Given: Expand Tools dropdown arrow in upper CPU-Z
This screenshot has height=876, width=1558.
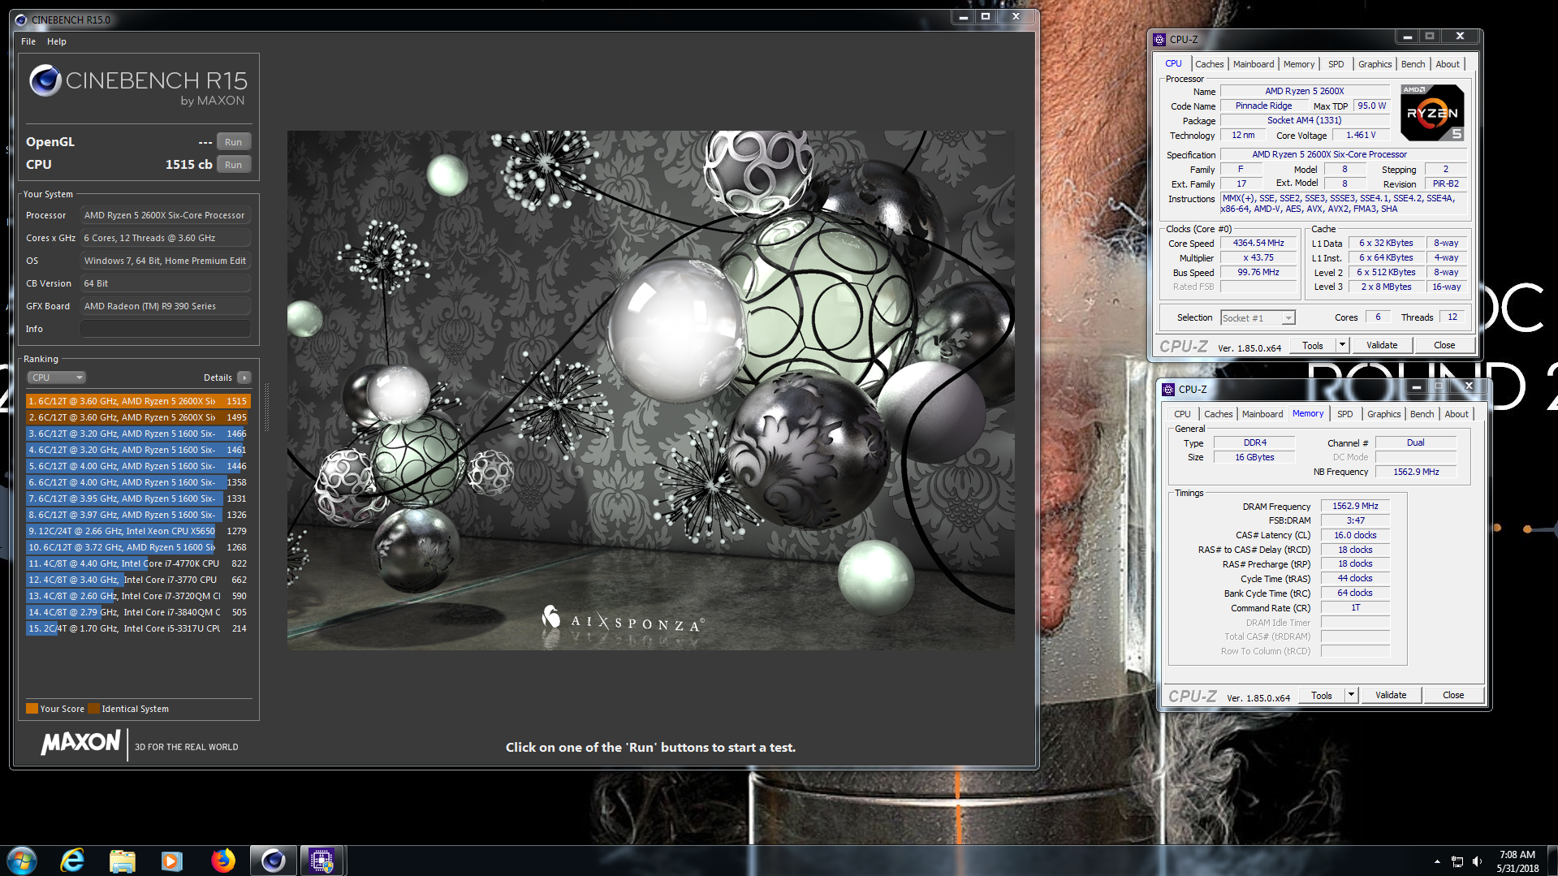Looking at the screenshot, I should point(1342,345).
